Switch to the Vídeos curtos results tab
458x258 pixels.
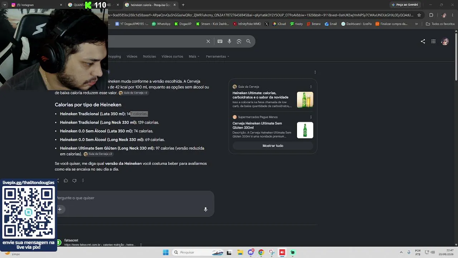point(172,56)
